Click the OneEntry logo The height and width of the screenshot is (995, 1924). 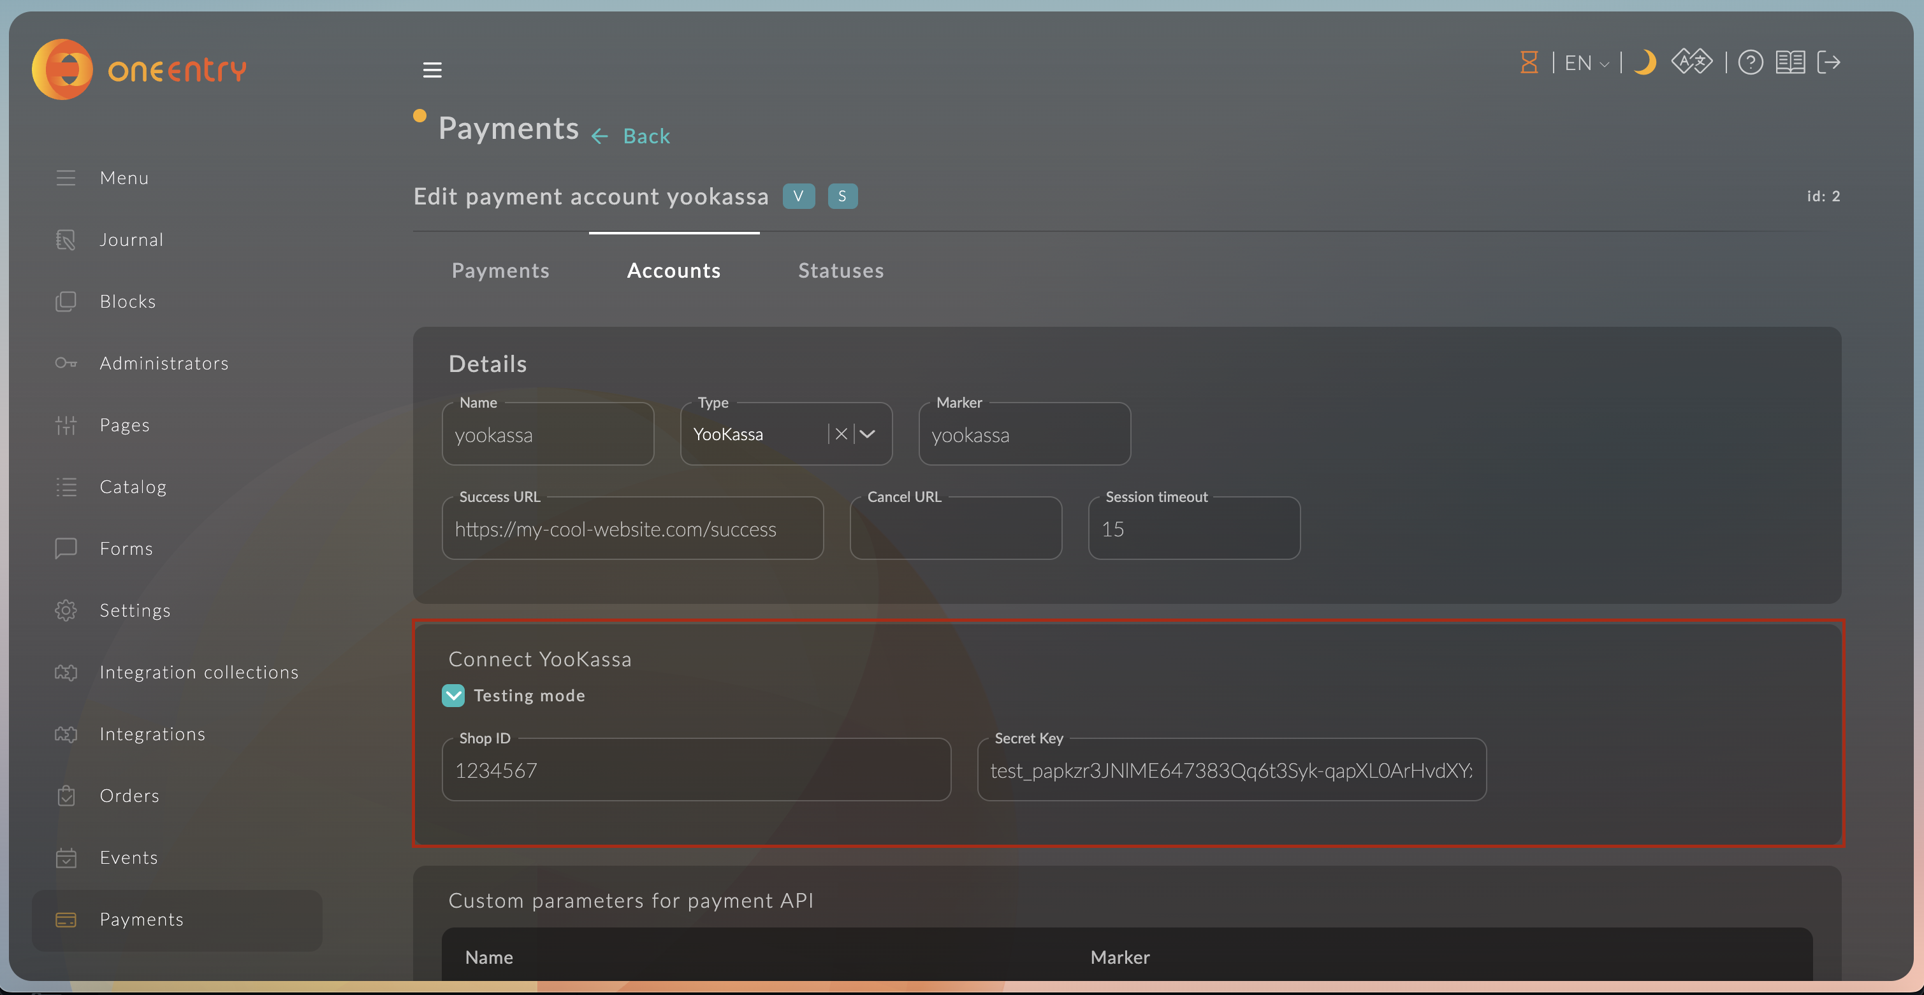(139, 69)
